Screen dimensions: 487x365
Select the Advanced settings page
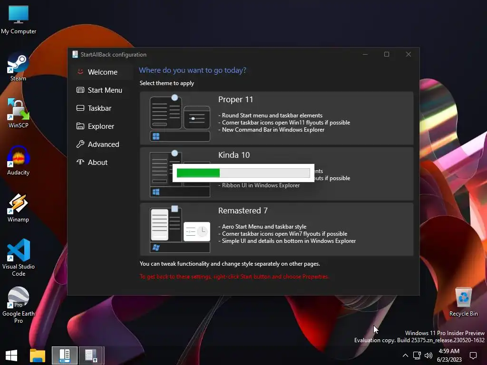tap(102, 144)
